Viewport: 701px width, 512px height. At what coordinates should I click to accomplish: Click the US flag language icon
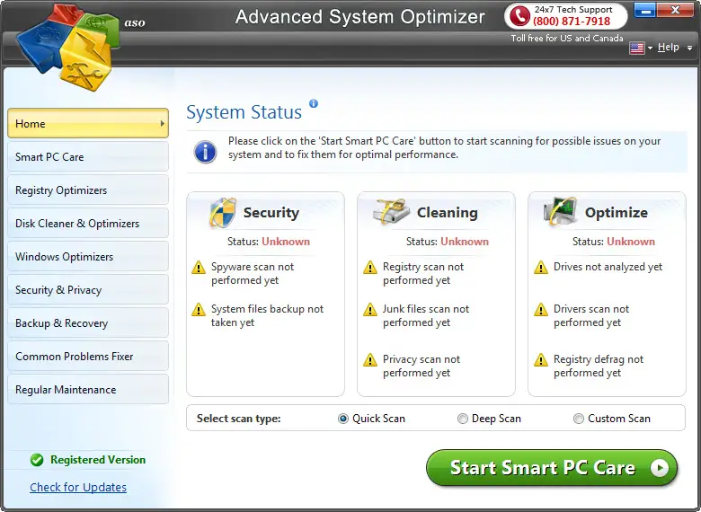(x=636, y=48)
